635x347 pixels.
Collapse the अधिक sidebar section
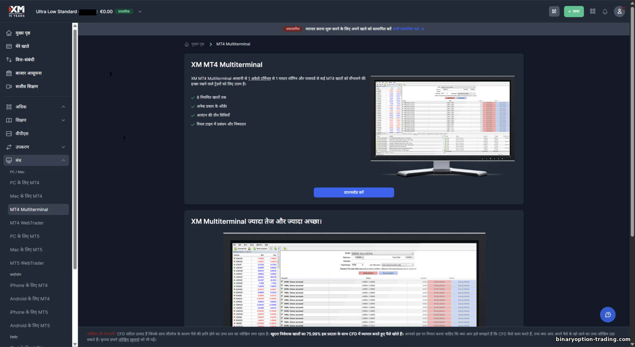[63, 107]
